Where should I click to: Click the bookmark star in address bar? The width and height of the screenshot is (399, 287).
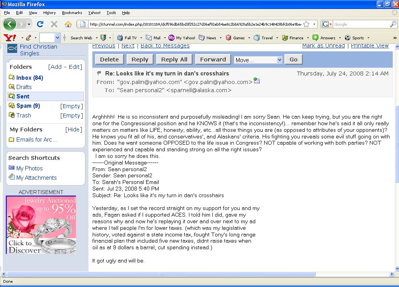pos(307,24)
